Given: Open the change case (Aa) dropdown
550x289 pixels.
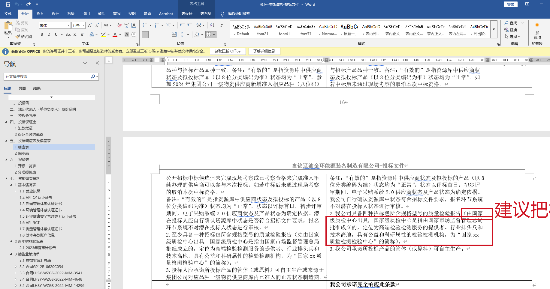Looking at the screenshot, I should coord(107,25).
